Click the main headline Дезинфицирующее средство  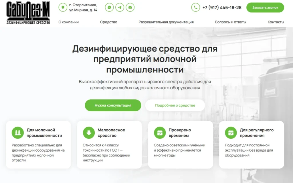pyautogui.click(x=145, y=59)
